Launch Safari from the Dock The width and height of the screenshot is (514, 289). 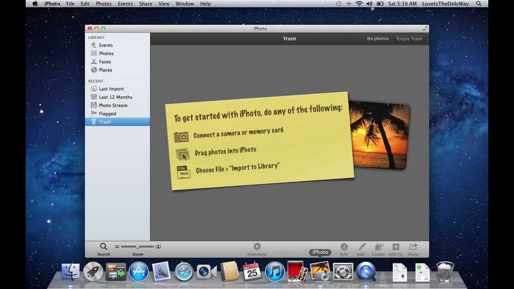point(184,272)
